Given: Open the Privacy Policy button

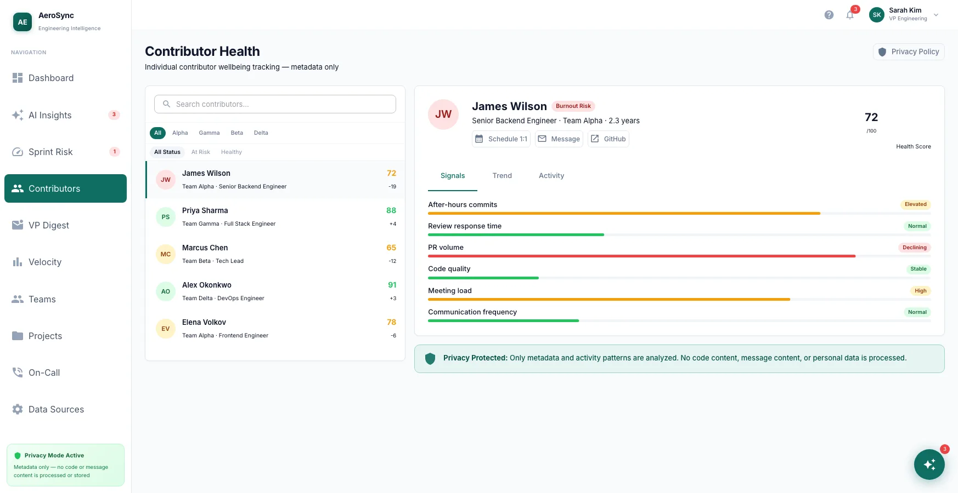Looking at the screenshot, I should pos(909,51).
